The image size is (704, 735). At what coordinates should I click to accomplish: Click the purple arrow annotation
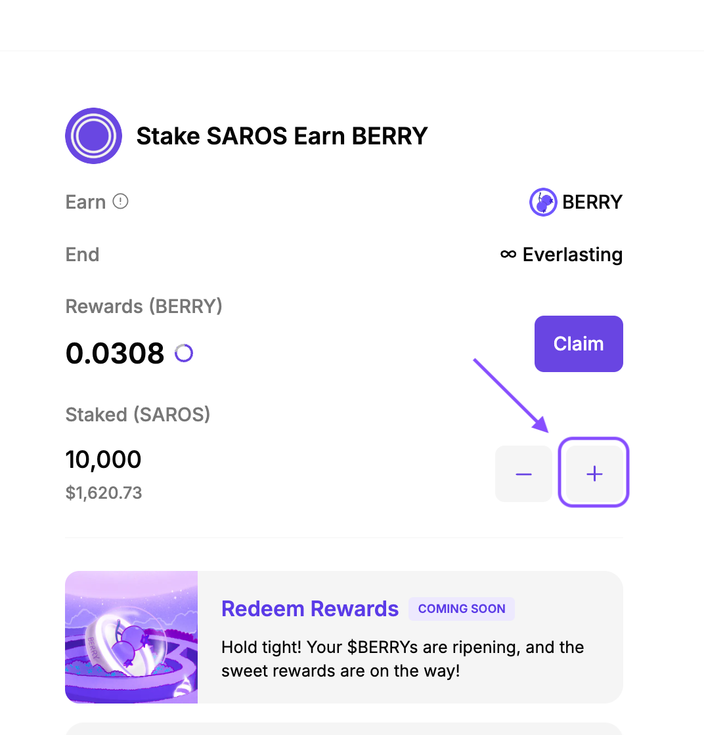pyautogui.click(x=511, y=395)
